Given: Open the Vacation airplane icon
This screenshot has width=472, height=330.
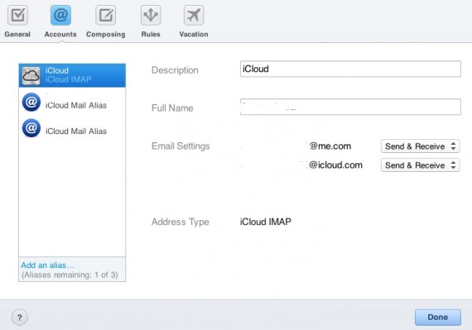Looking at the screenshot, I should coord(194,15).
